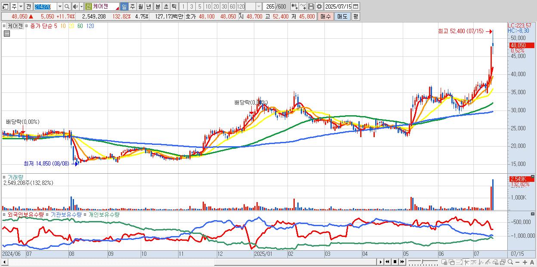Click the bottom magnifier zoom icon
537x267 pixels.
(510, 262)
